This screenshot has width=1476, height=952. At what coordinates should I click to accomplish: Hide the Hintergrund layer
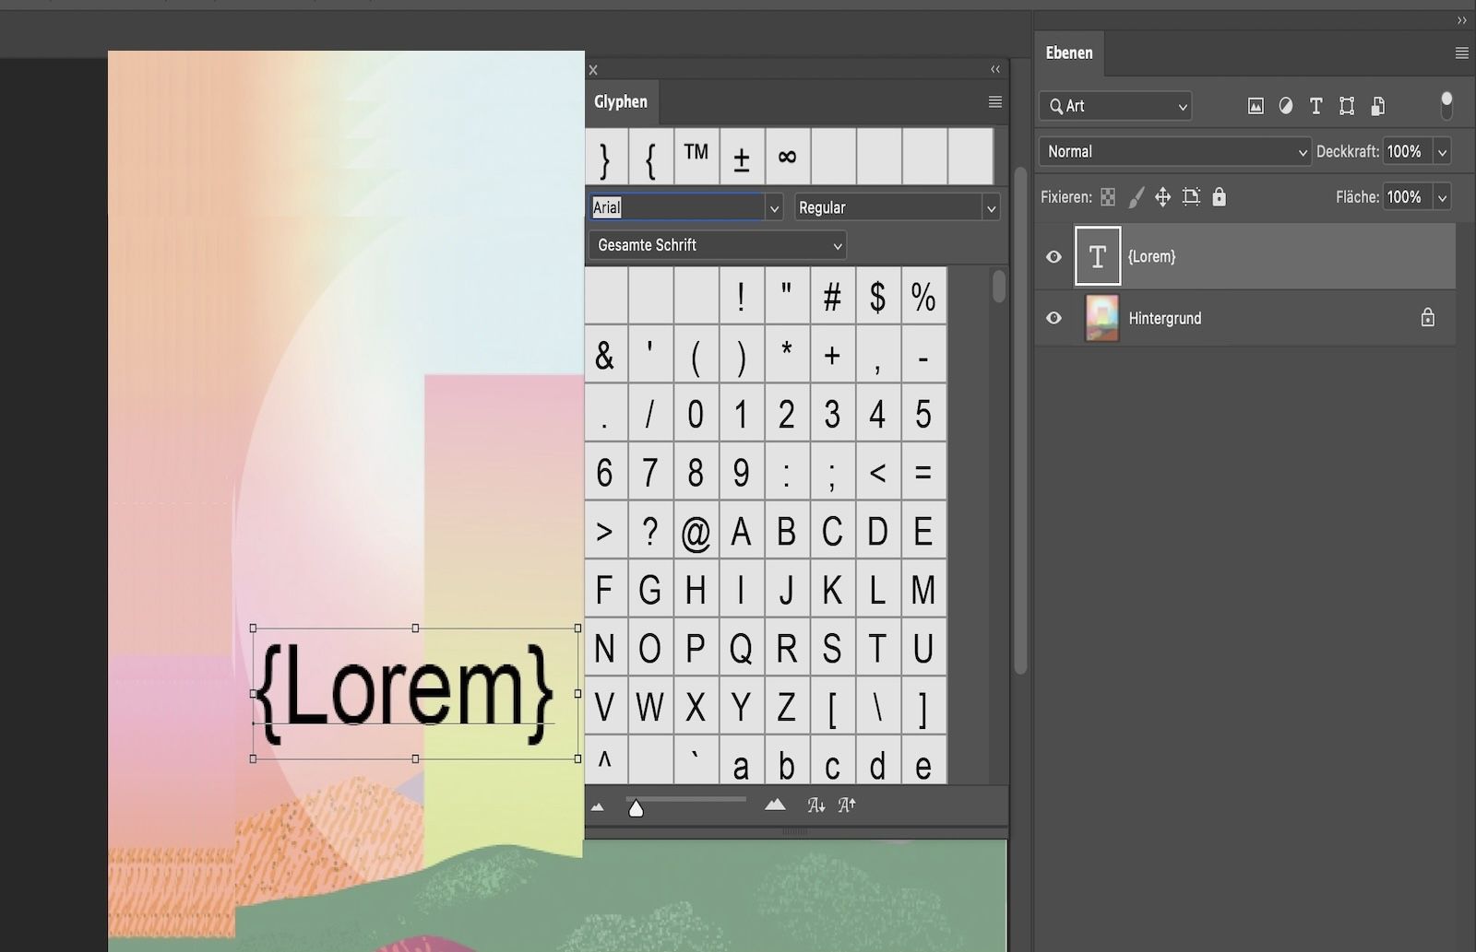(1053, 318)
